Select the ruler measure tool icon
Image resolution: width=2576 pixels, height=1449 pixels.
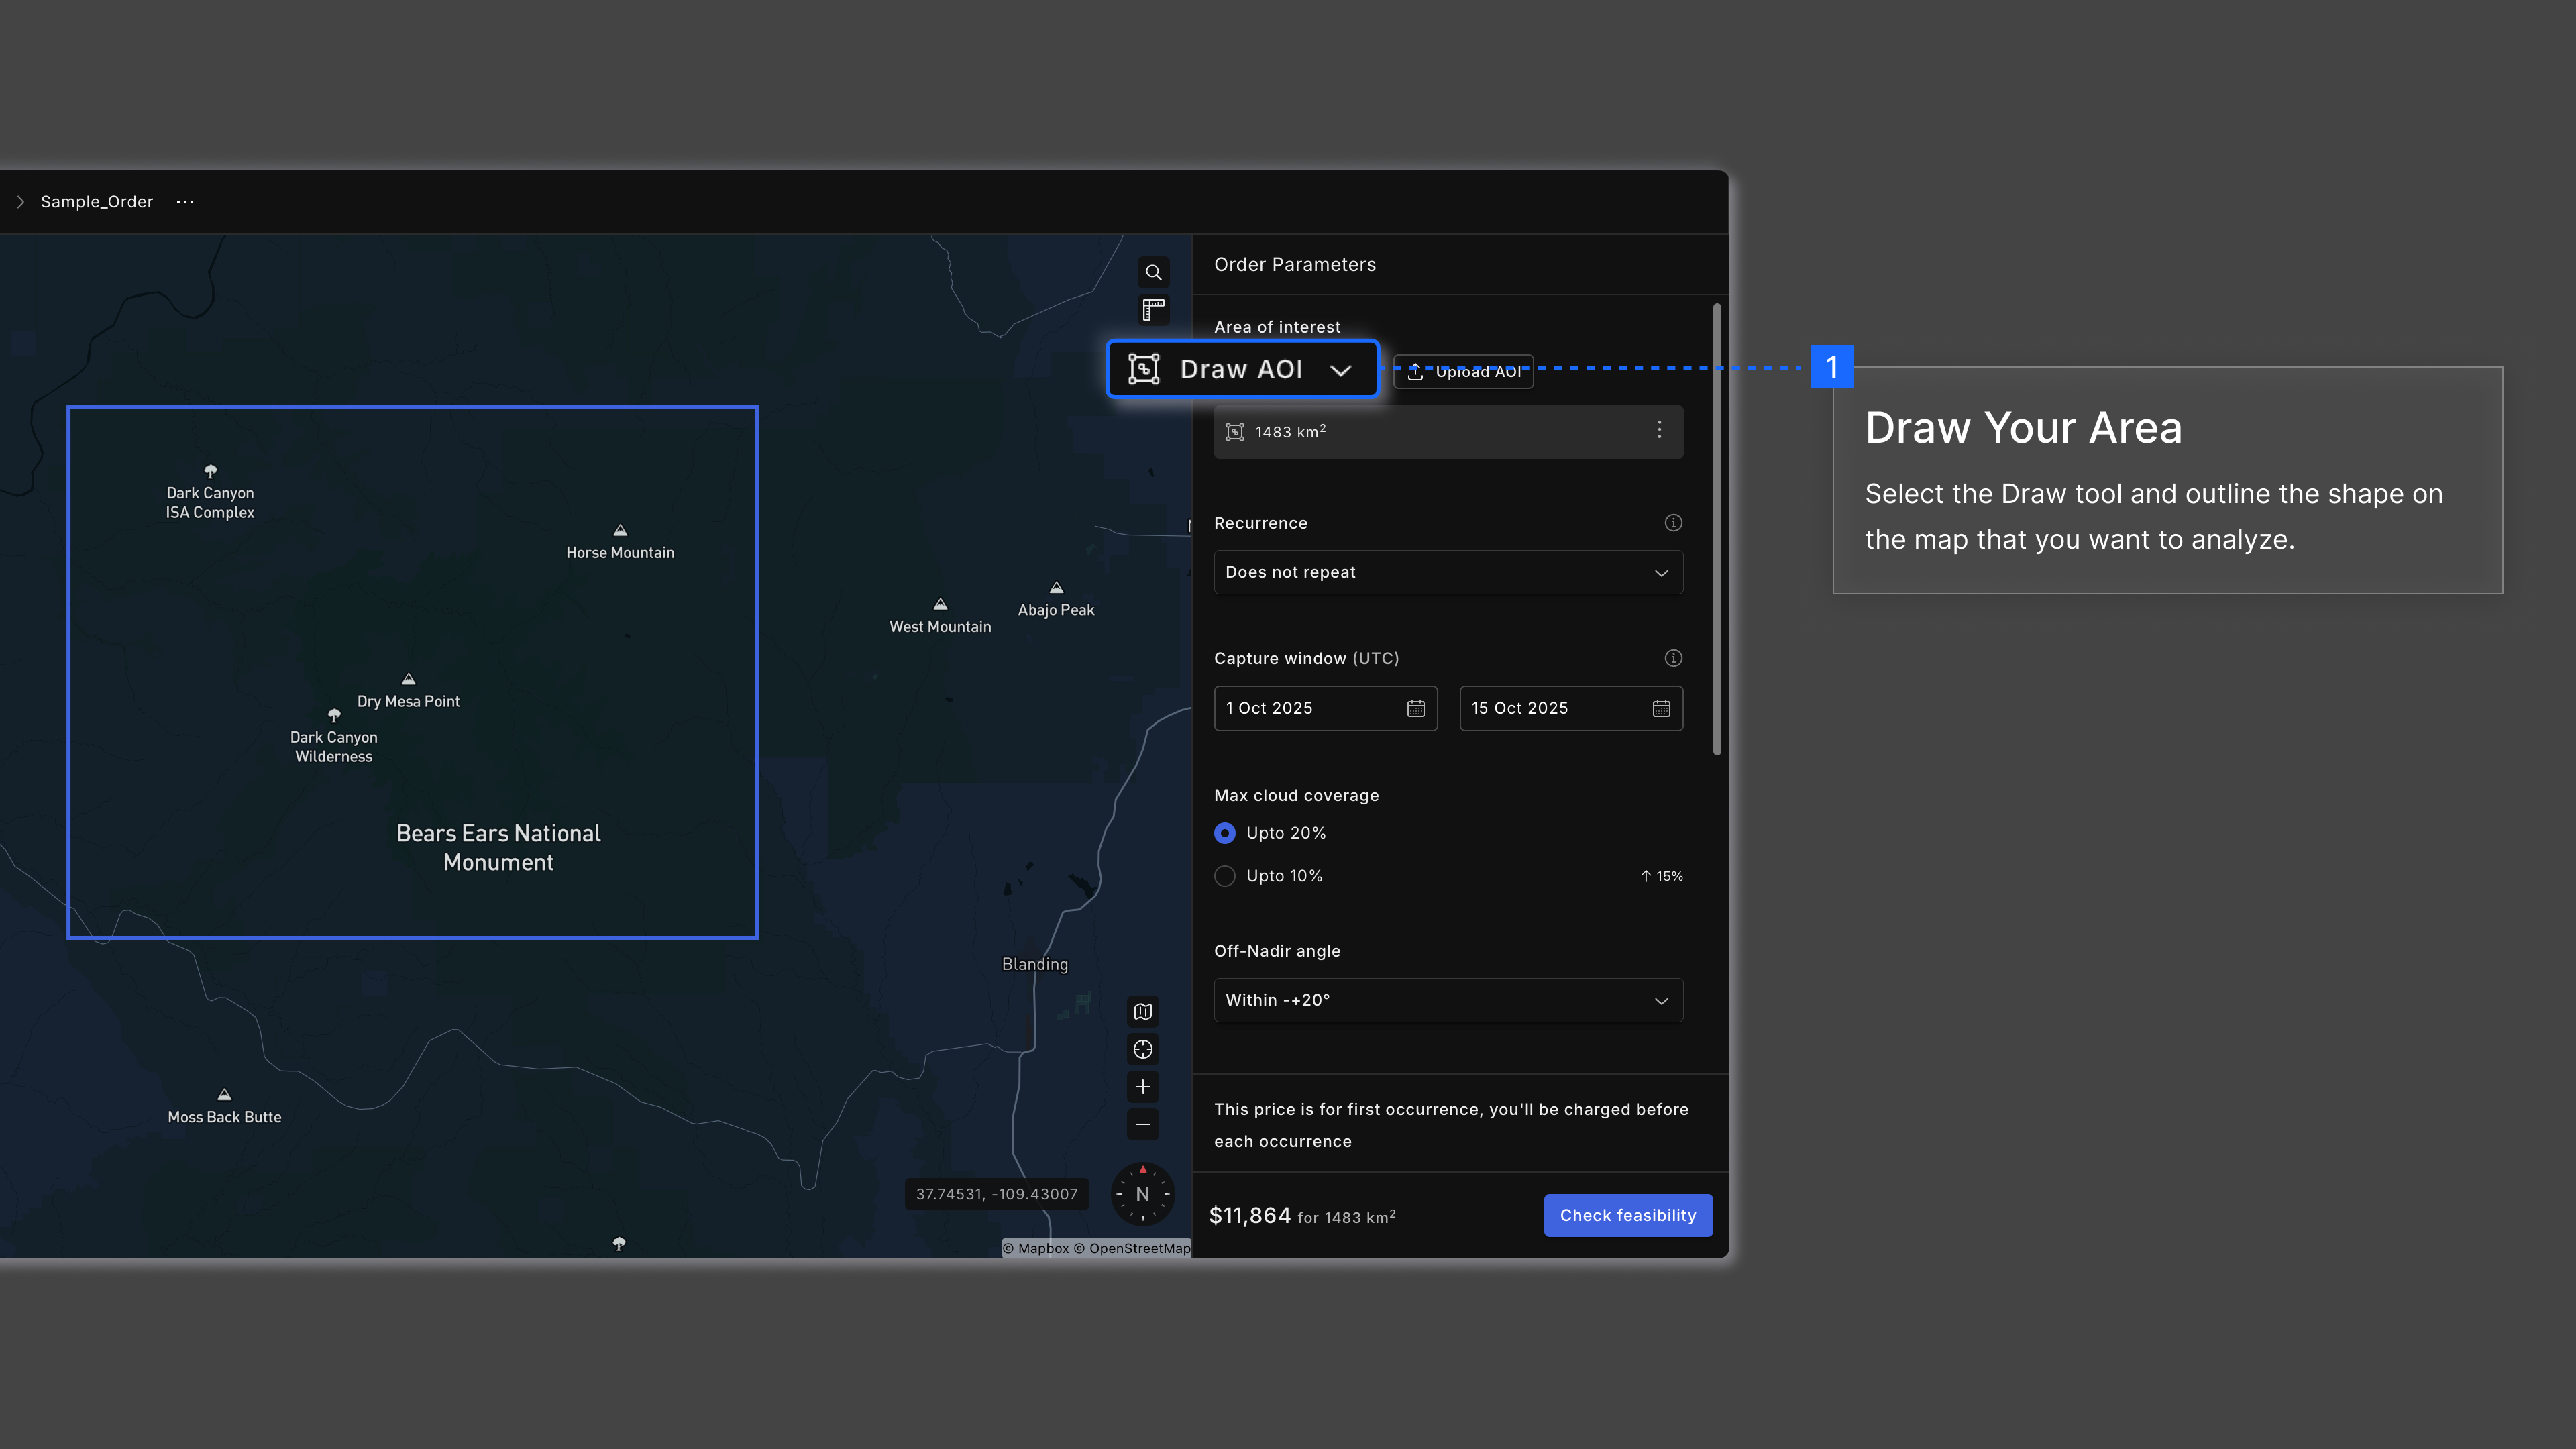(1153, 310)
